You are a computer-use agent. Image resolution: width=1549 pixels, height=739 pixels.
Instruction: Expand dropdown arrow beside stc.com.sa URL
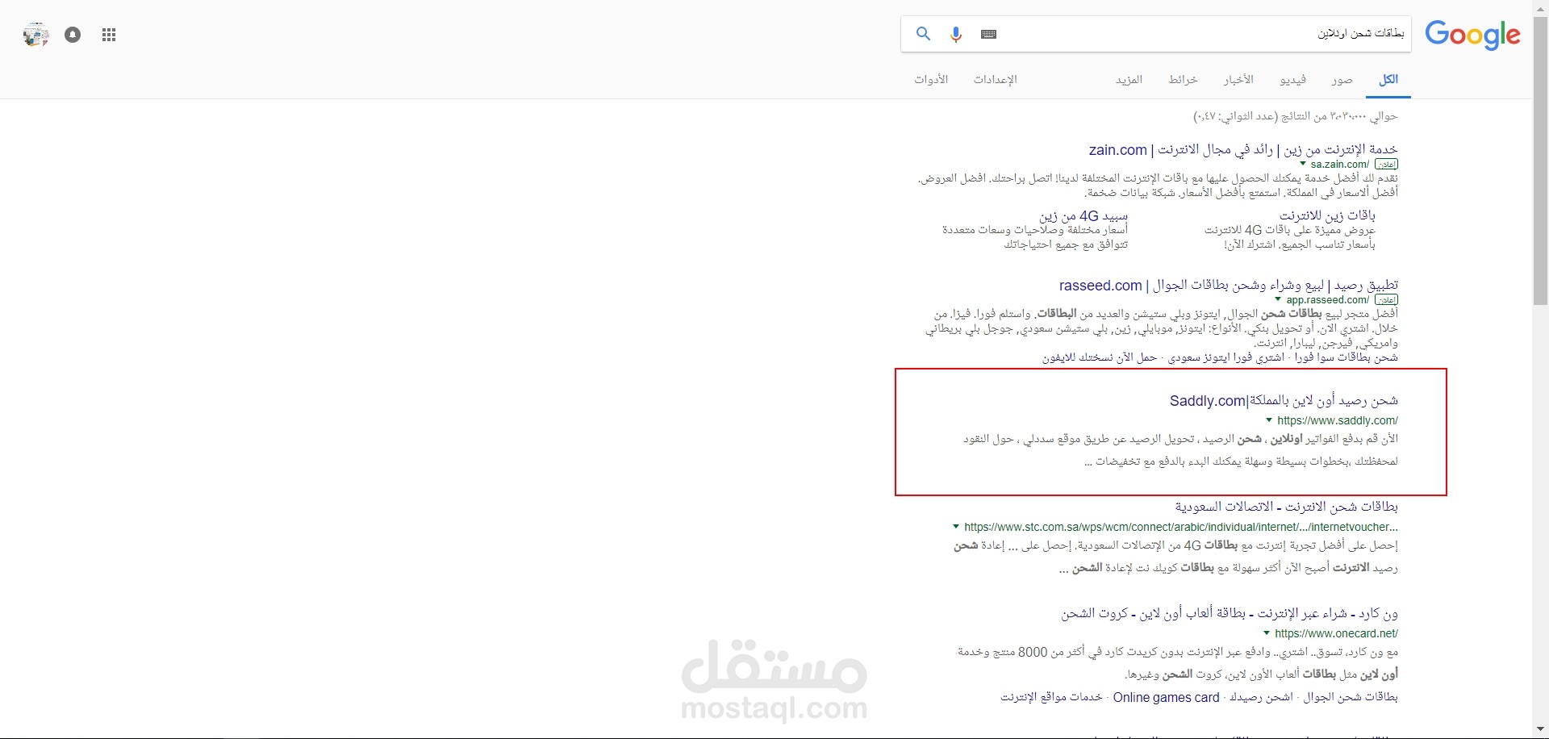click(956, 526)
